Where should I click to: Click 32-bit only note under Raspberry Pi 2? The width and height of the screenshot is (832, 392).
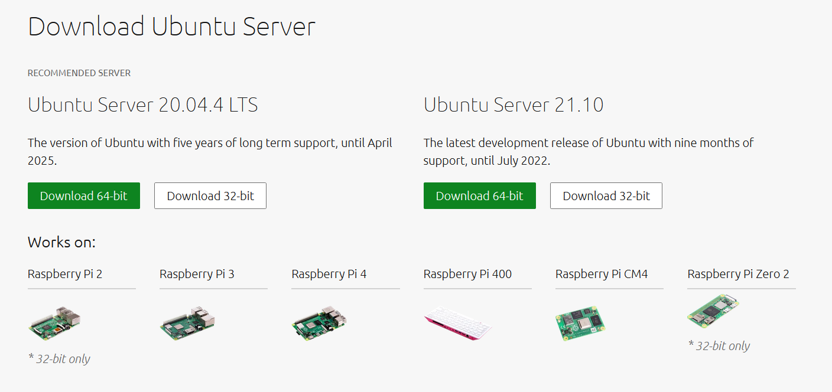[59, 359]
